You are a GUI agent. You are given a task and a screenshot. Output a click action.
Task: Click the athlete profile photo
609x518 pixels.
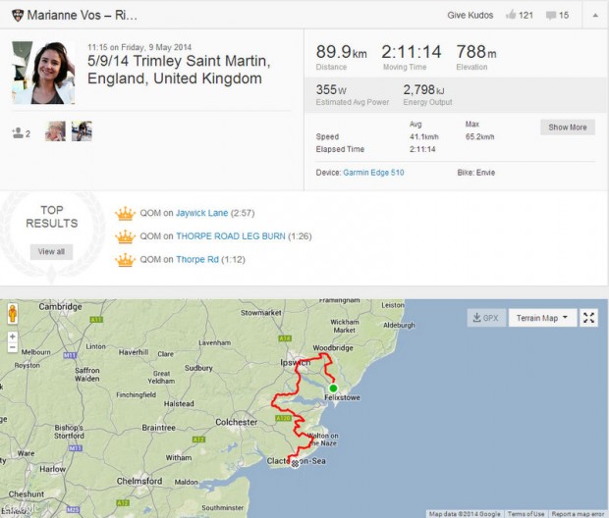pos(44,74)
